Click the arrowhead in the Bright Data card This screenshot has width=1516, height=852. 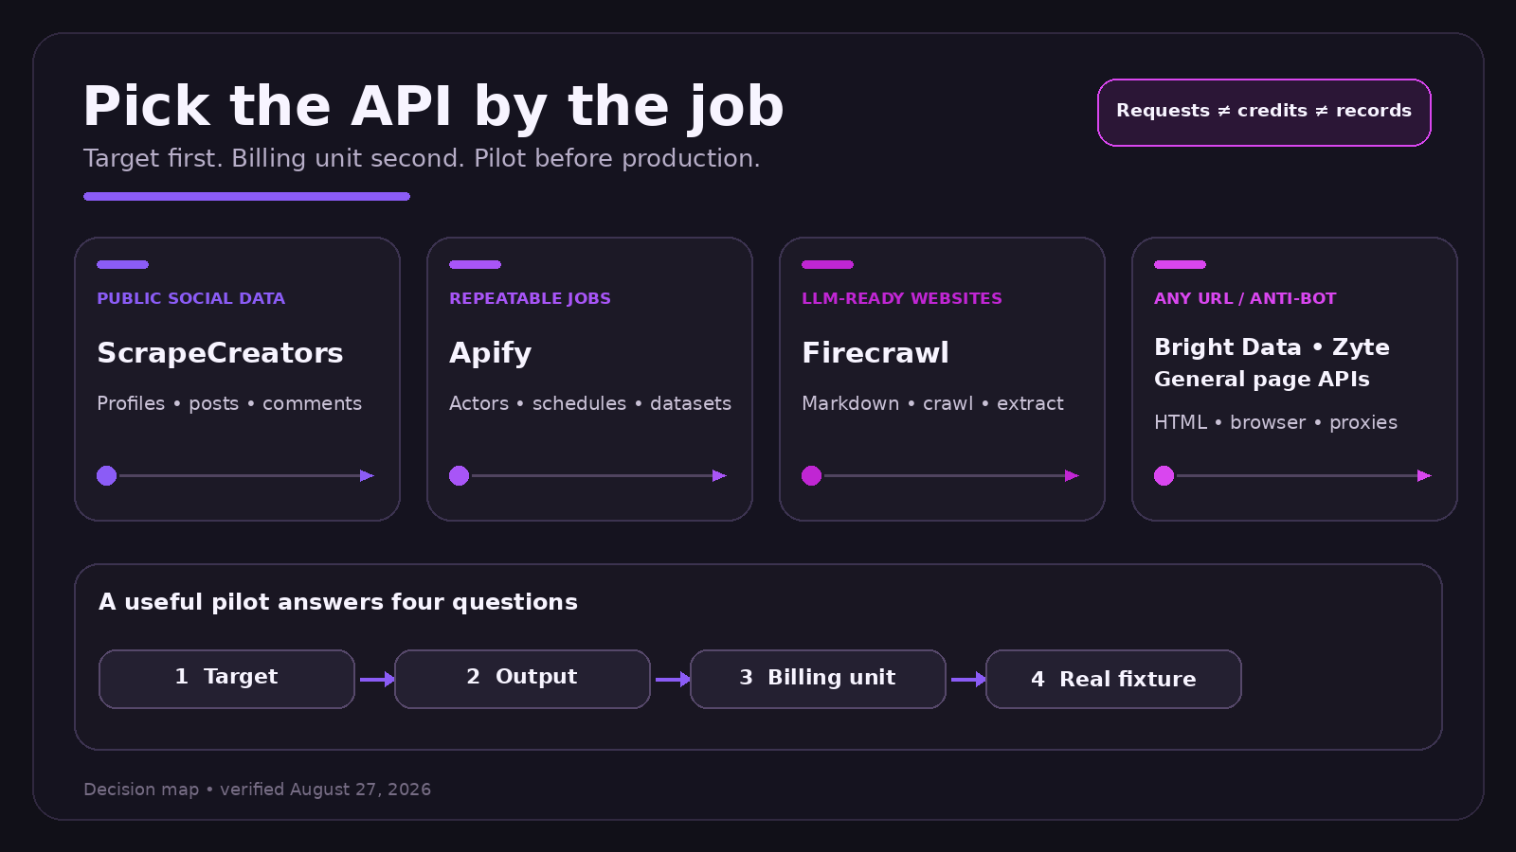pyautogui.click(x=1424, y=475)
